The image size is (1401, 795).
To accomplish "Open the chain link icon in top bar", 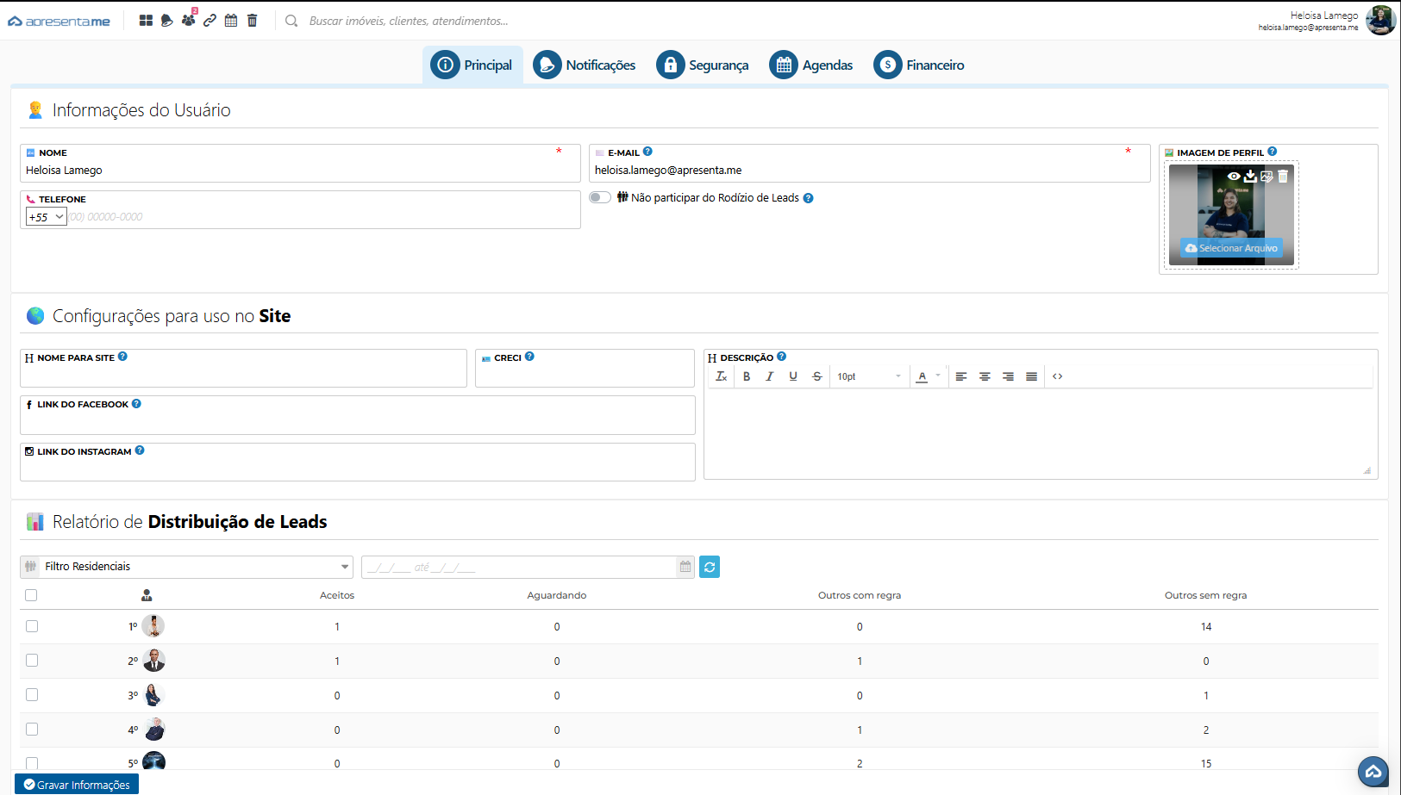I will (210, 21).
